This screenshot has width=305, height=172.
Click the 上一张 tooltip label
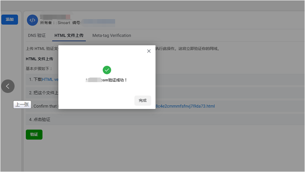tap(22, 105)
